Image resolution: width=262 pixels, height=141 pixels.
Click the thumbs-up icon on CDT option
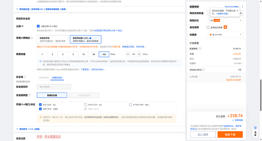point(90,38)
